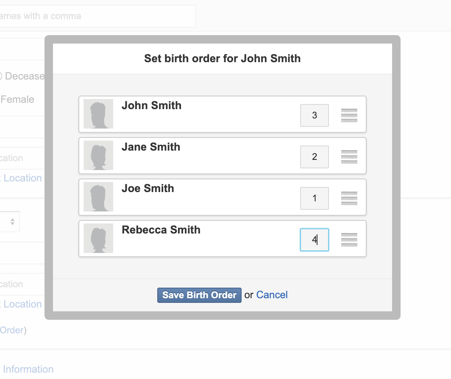Select John Smith's profile silhouette thumbnail
The width and height of the screenshot is (451, 379).
pyautogui.click(x=98, y=114)
